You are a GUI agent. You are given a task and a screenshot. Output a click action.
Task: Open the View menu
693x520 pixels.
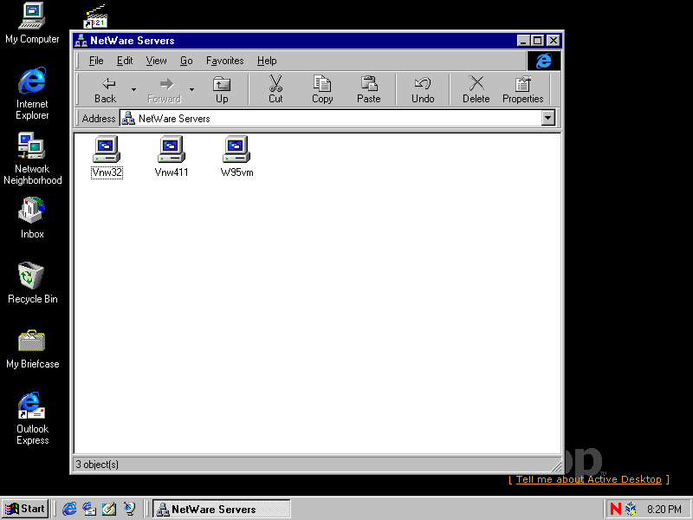pos(157,61)
